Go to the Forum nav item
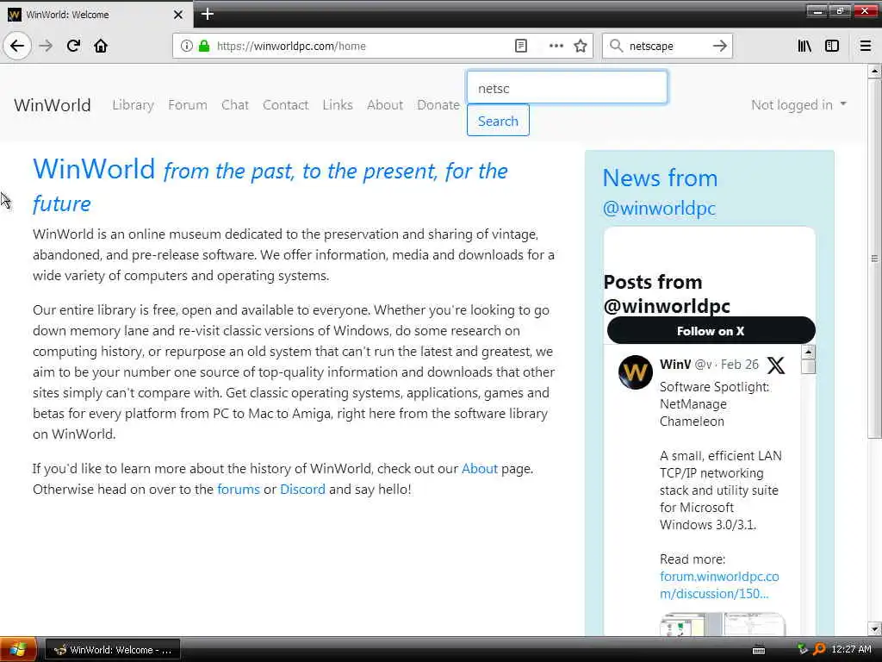Screen dimensions: 882x662 187,104
